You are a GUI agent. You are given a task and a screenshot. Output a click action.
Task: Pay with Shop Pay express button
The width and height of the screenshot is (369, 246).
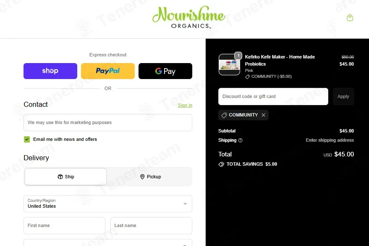click(50, 71)
